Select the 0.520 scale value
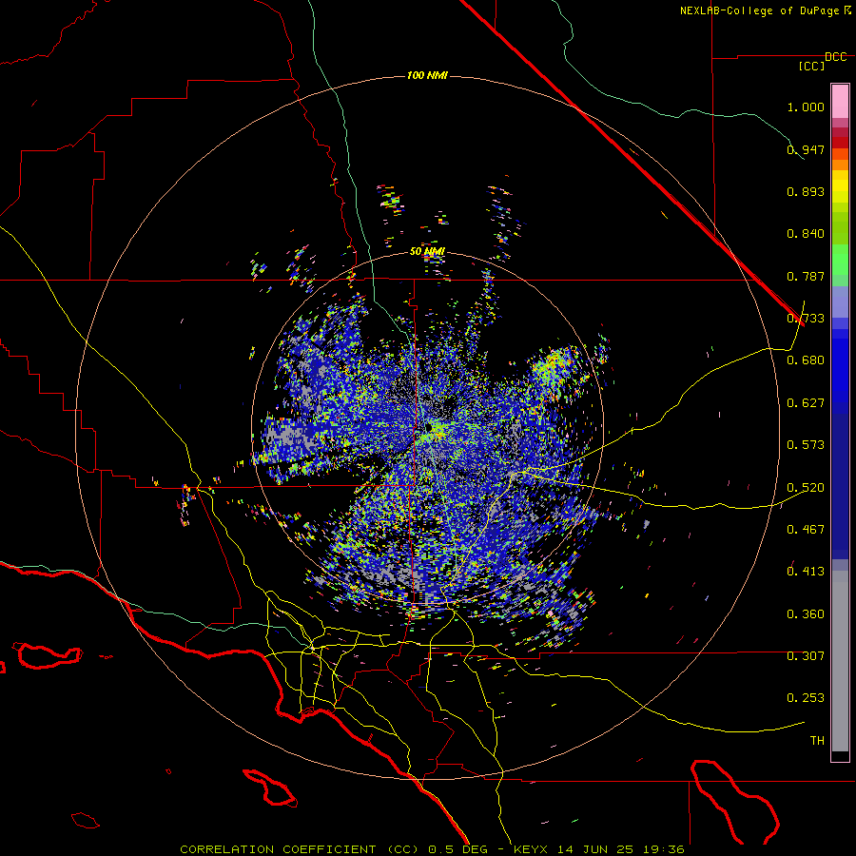856x856 pixels. [806, 488]
